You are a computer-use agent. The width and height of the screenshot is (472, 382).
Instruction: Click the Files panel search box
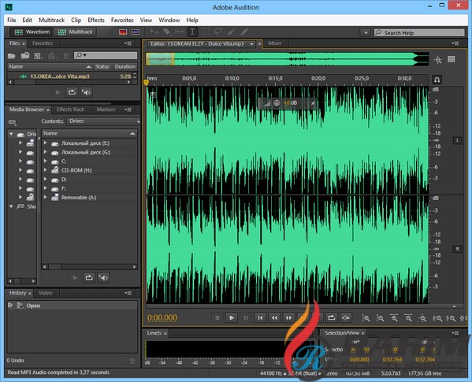[x=106, y=55]
